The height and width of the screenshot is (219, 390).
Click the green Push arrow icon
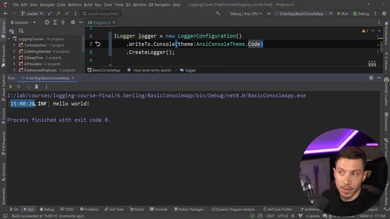pyautogui.click(x=58, y=13)
